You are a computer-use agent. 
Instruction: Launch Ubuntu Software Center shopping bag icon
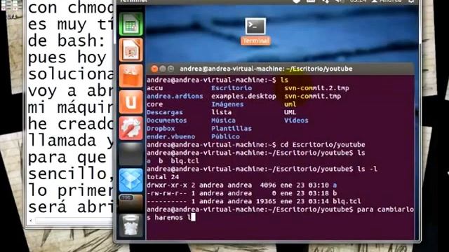point(131,76)
